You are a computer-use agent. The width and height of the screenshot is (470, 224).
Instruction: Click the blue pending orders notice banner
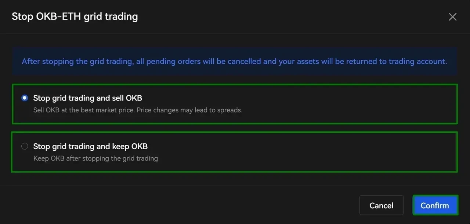(234, 61)
